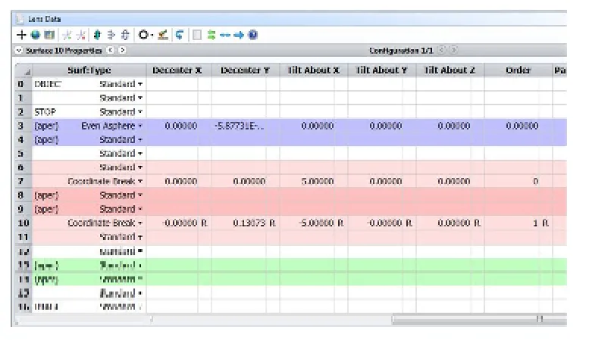Click the blue curved return arrow icon
The image size is (589, 340).
click(x=180, y=35)
